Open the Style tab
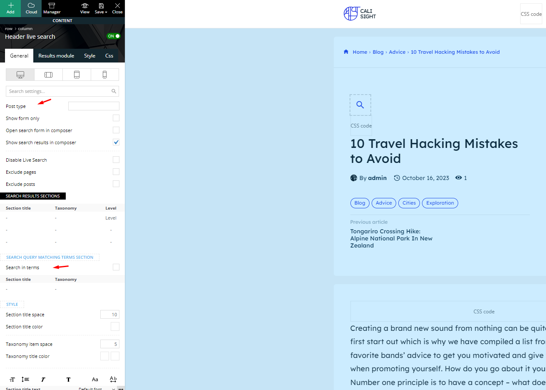The height and width of the screenshot is (390, 546). tap(89, 55)
